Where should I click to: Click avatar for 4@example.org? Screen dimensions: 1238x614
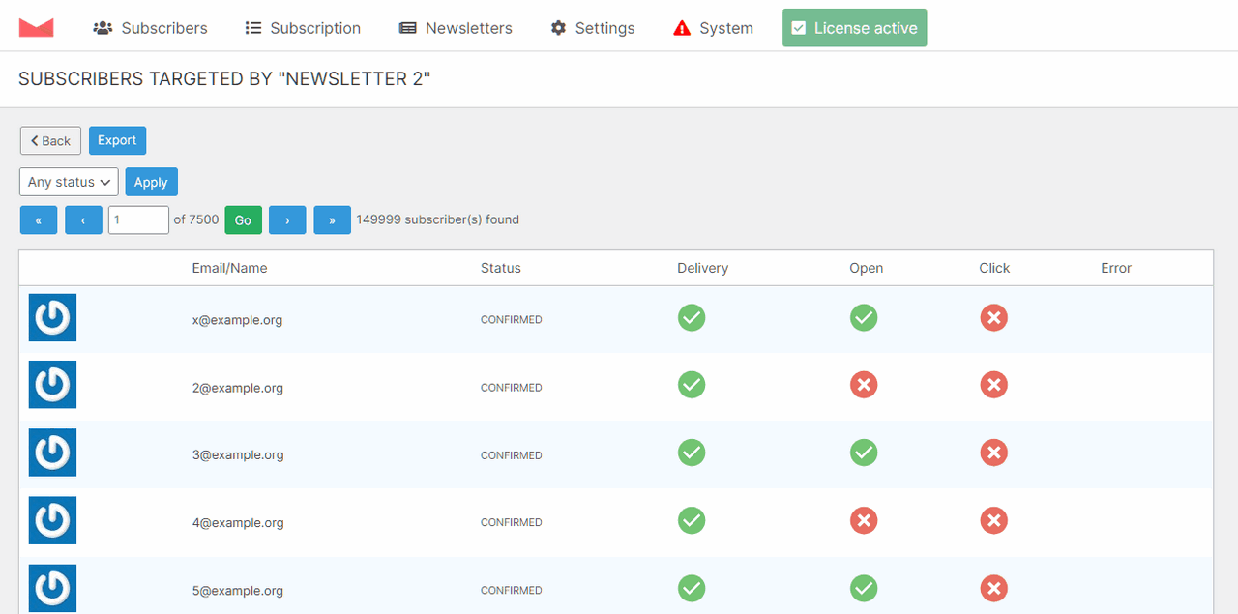pyautogui.click(x=52, y=520)
